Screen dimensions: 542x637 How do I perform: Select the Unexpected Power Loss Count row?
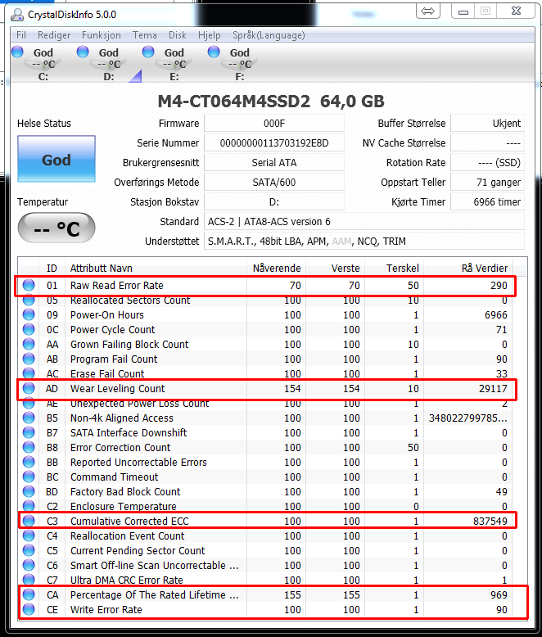click(x=266, y=404)
